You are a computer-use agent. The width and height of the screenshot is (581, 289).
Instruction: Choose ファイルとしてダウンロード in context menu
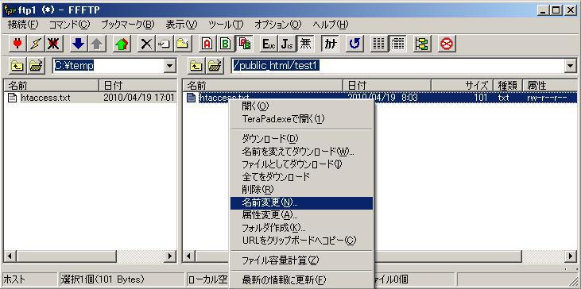[301, 164]
